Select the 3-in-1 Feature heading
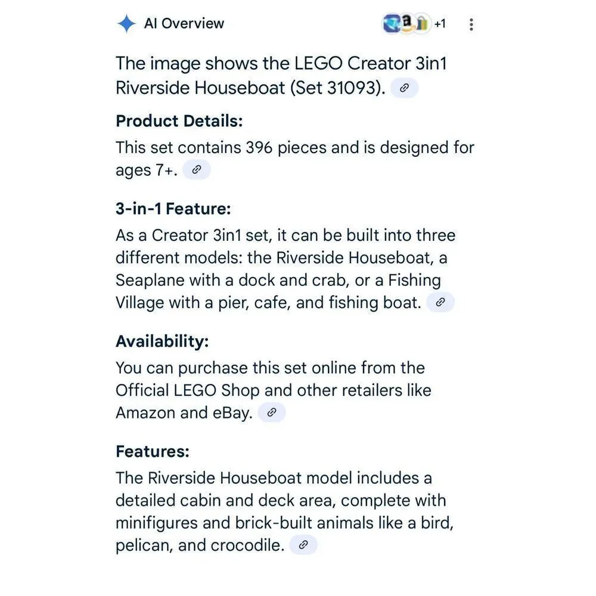 tap(173, 209)
